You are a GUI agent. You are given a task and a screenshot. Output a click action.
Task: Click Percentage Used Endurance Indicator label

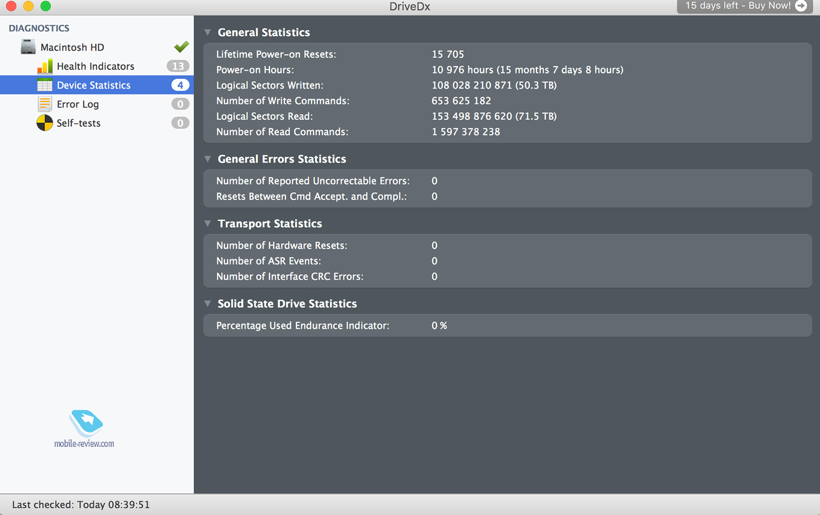303,325
